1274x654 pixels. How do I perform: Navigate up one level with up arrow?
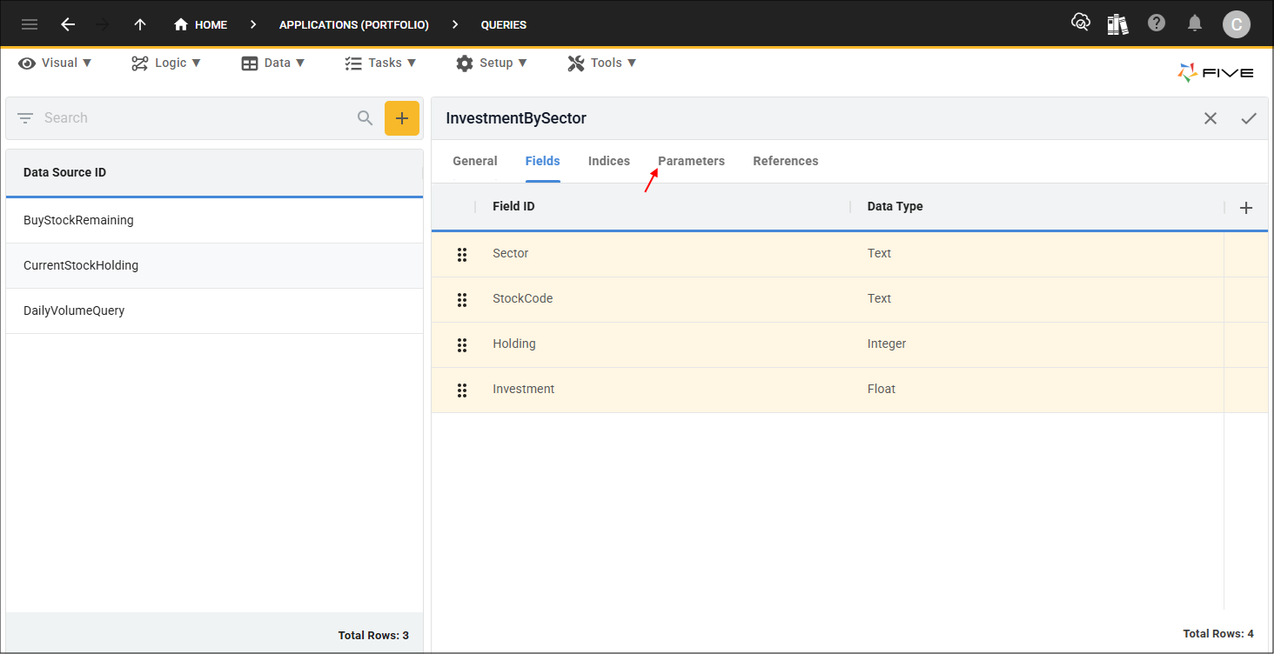(140, 24)
